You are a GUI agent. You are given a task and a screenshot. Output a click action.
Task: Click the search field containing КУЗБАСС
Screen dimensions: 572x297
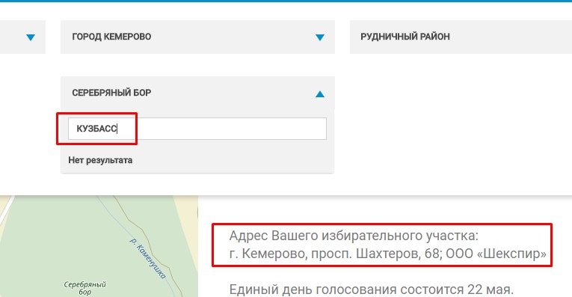point(197,129)
